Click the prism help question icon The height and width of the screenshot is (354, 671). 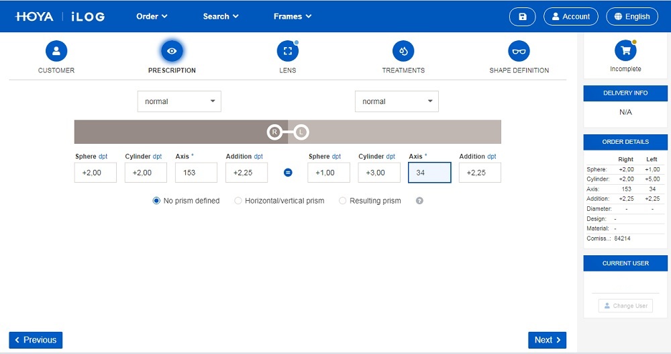419,201
